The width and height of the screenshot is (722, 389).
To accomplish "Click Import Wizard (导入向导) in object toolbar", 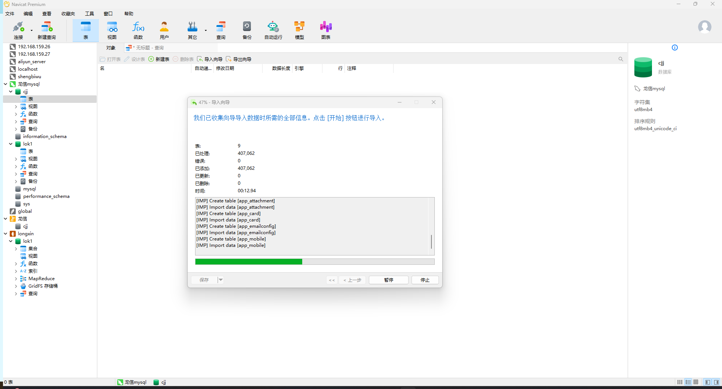I will tap(210, 59).
